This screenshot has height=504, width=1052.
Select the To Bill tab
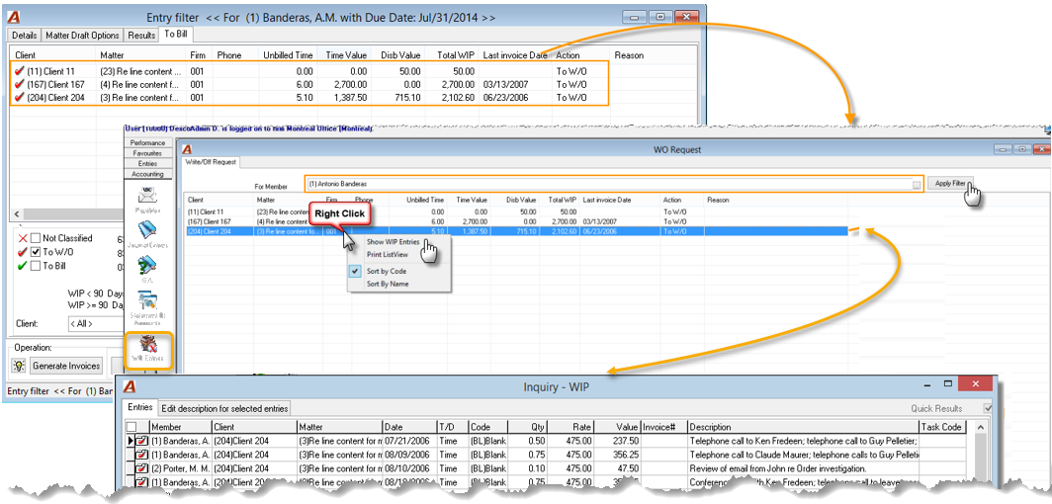174,34
